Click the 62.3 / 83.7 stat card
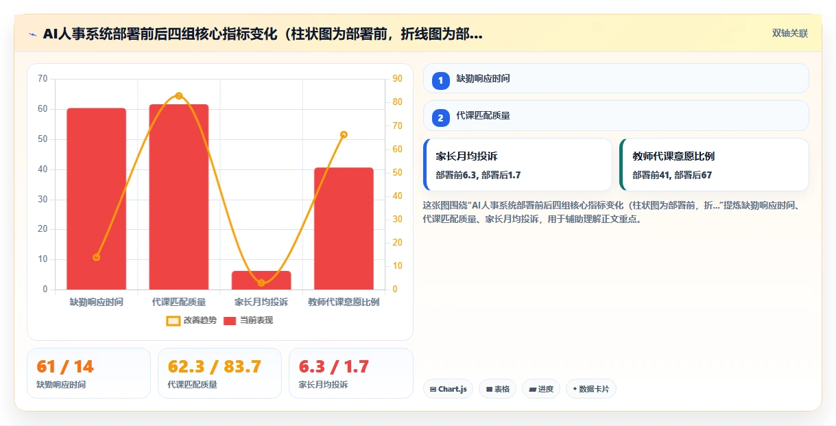This screenshot has height=426, width=836. click(x=219, y=373)
